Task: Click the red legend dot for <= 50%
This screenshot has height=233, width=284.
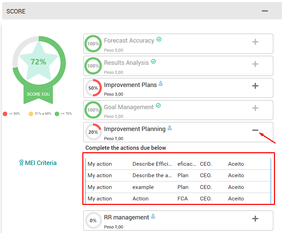Action: 5,114
